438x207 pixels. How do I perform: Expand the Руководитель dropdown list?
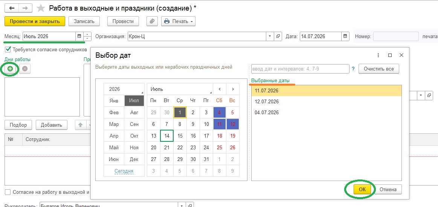coord(182,205)
